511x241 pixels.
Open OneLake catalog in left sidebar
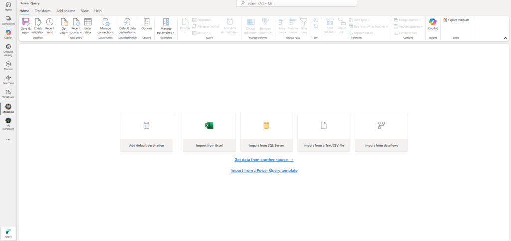tap(8, 49)
